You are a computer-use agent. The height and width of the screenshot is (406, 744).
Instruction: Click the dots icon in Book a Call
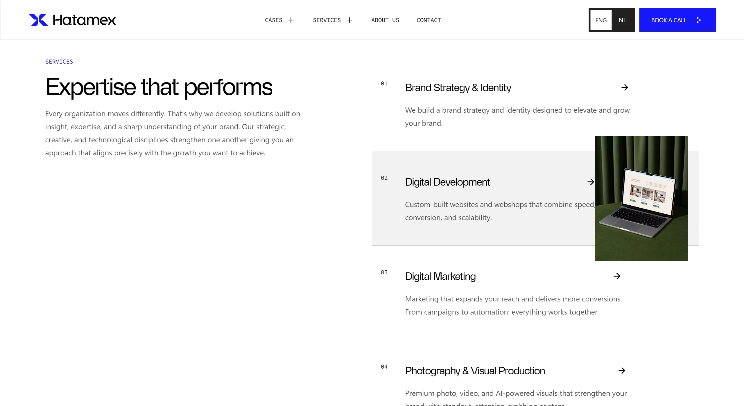click(699, 20)
